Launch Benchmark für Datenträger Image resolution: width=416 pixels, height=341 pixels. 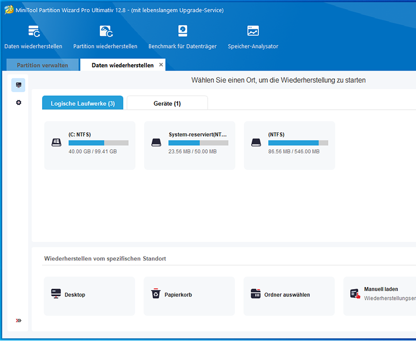(182, 32)
